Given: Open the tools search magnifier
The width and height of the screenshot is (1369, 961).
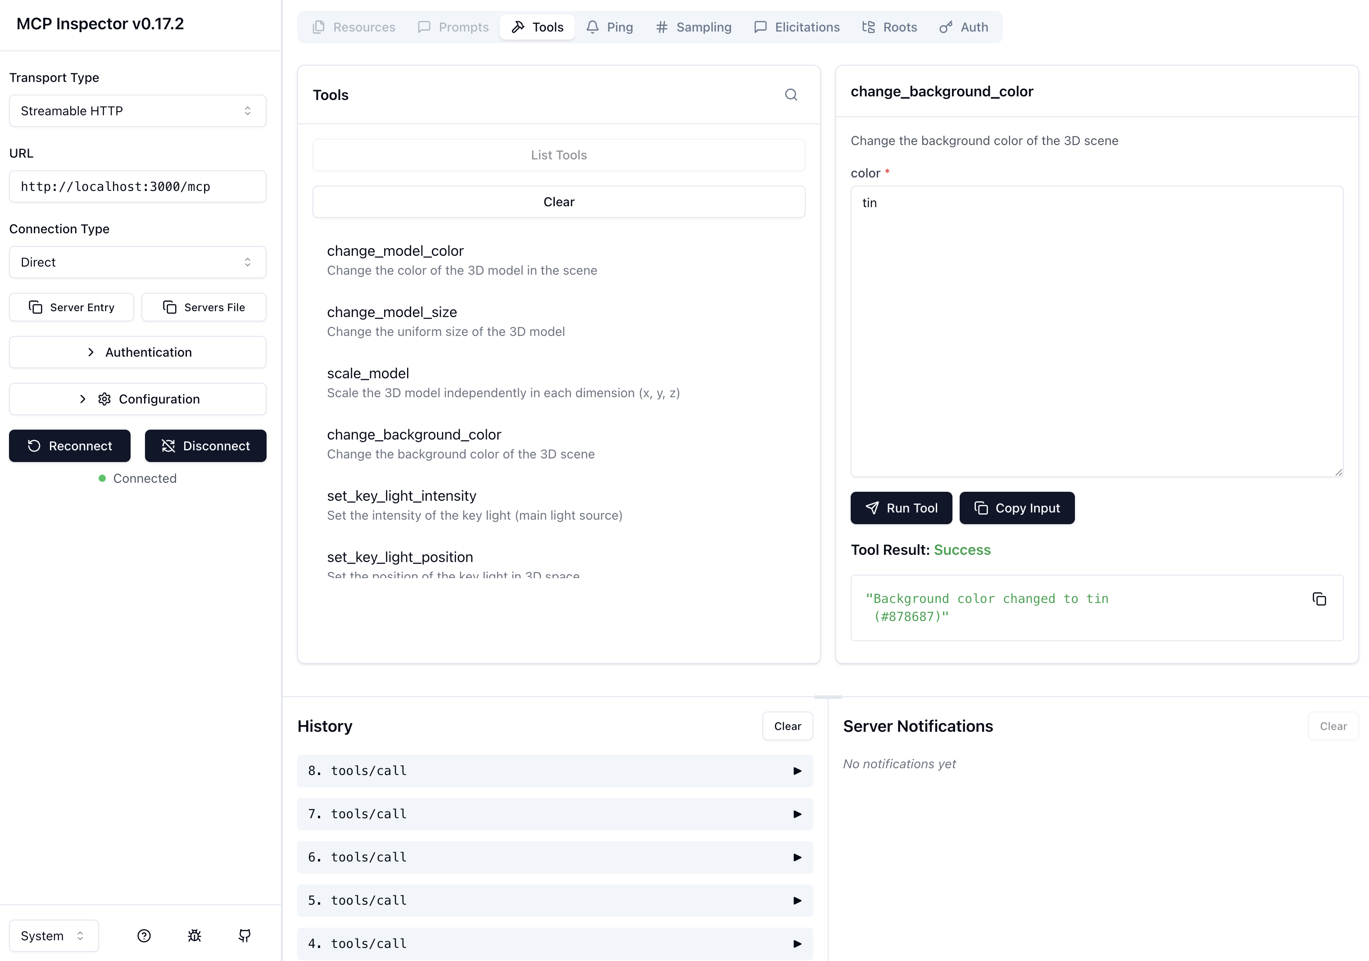Looking at the screenshot, I should [x=791, y=94].
